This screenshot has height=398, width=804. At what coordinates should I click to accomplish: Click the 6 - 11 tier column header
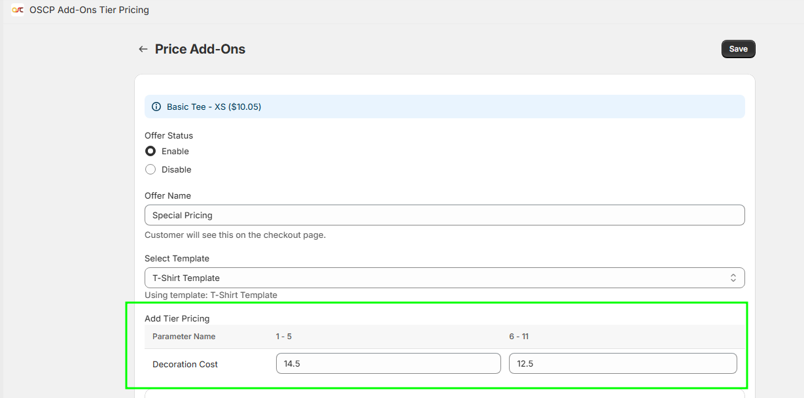point(519,337)
